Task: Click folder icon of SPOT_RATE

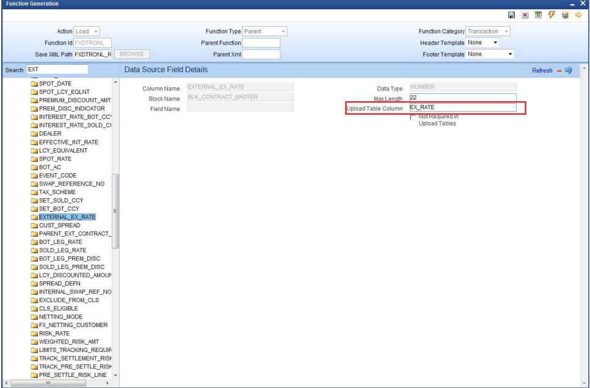Action: 34,159
